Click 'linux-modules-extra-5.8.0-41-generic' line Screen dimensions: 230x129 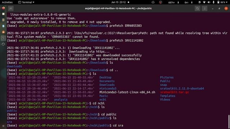pos(41,15)
